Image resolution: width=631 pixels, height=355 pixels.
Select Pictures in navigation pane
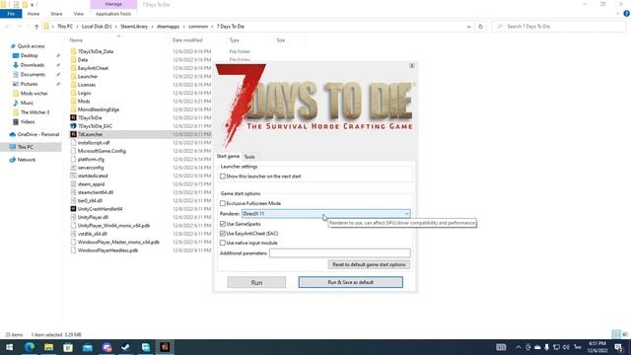(29, 84)
